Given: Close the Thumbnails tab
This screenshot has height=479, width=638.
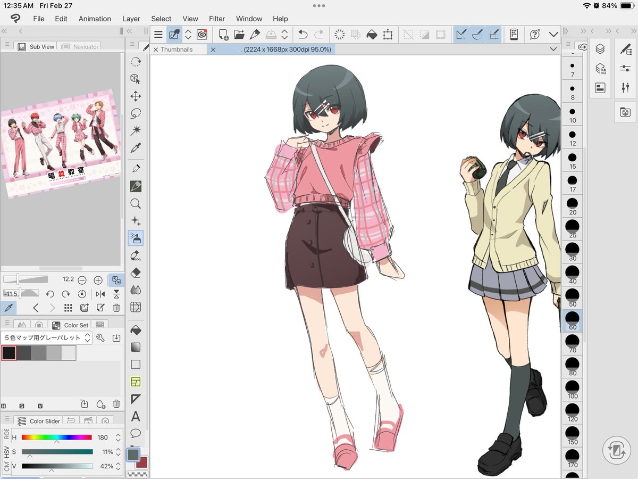Looking at the screenshot, I should tap(155, 49).
